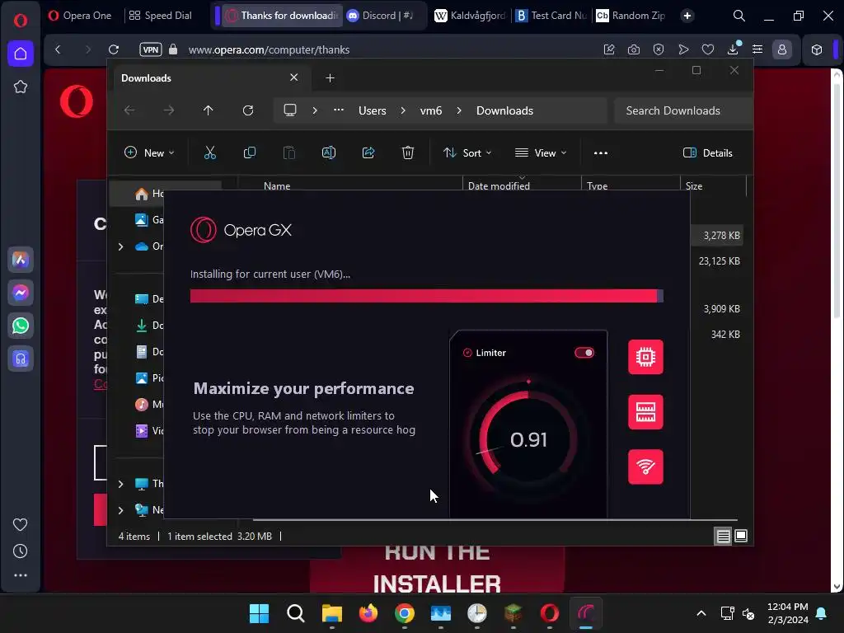Open the Sort dropdown
844x633 pixels.
point(467,152)
